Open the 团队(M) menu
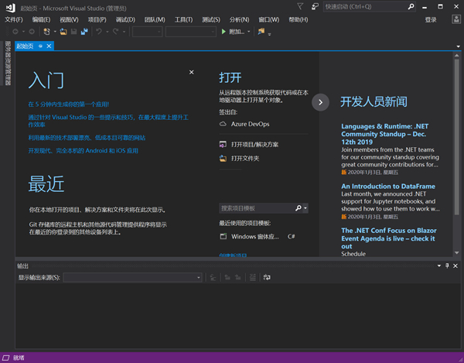Image resolution: width=464 pixels, height=363 pixels. (x=155, y=19)
